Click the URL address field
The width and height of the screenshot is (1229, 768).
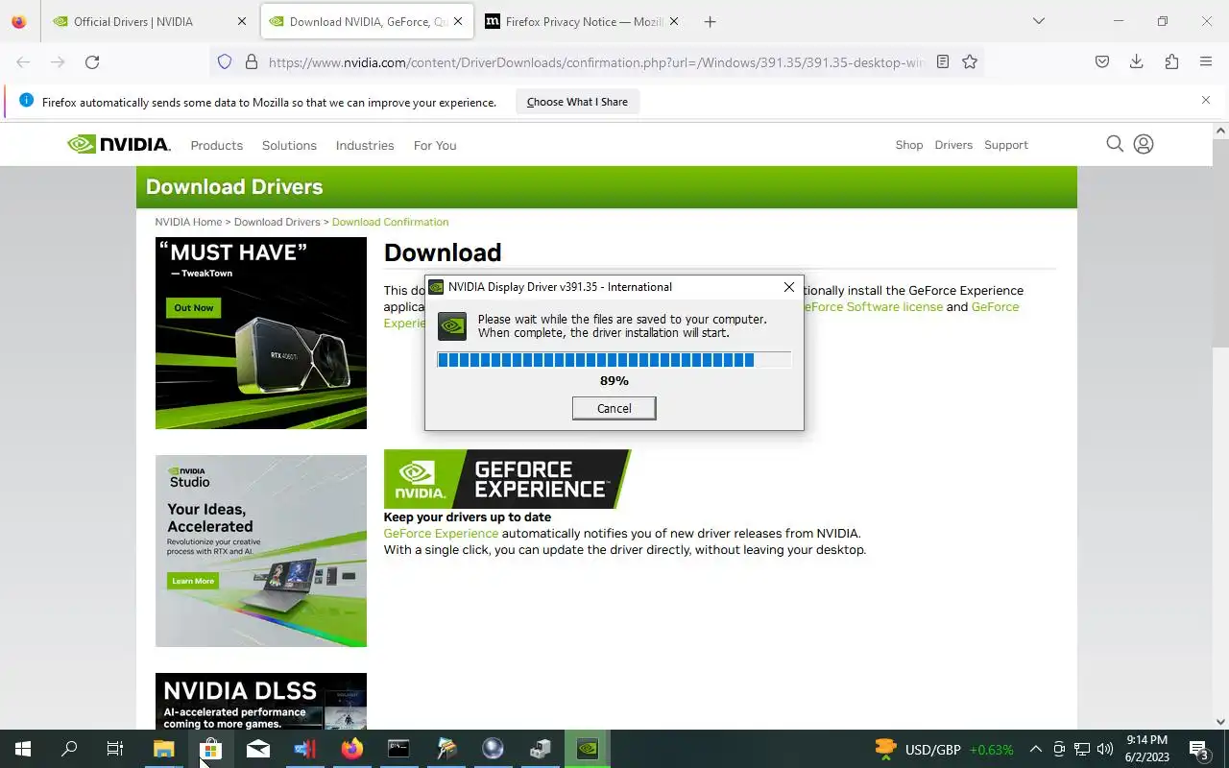click(595, 61)
